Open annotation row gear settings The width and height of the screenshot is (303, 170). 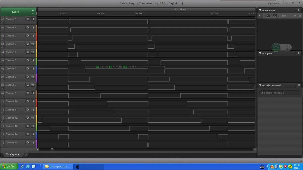tap(300, 16)
